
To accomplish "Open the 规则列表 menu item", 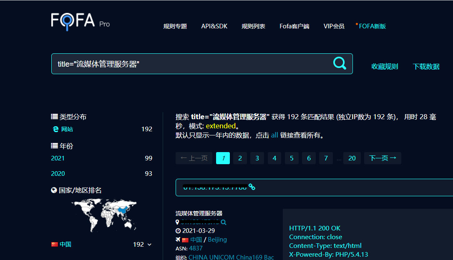I will (x=253, y=26).
